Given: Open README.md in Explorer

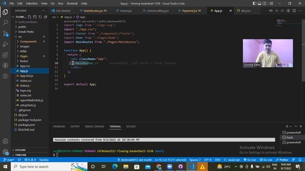Looking at the screenshot, I should point(26,130).
